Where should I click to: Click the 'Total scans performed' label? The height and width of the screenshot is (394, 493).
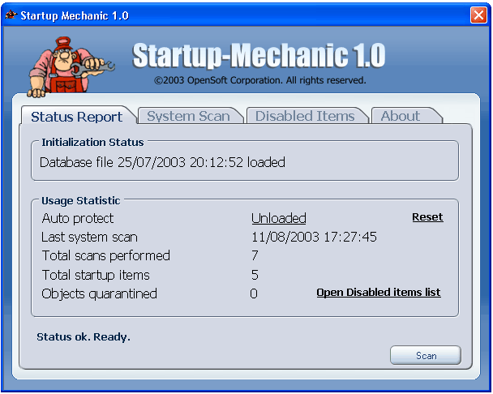tap(106, 255)
